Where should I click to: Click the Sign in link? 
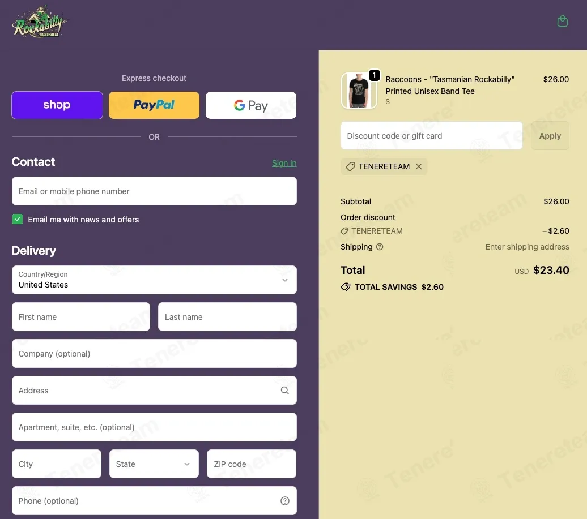pyautogui.click(x=284, y=163)
